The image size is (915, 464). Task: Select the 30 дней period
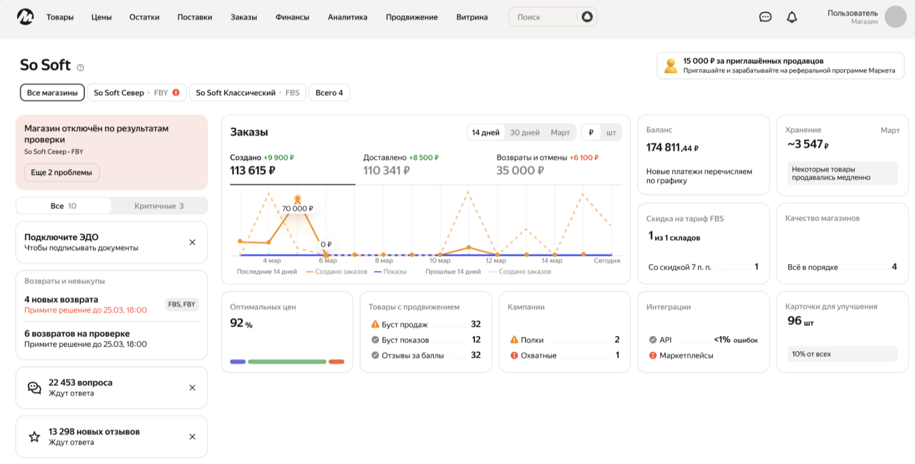pos(524,133)
